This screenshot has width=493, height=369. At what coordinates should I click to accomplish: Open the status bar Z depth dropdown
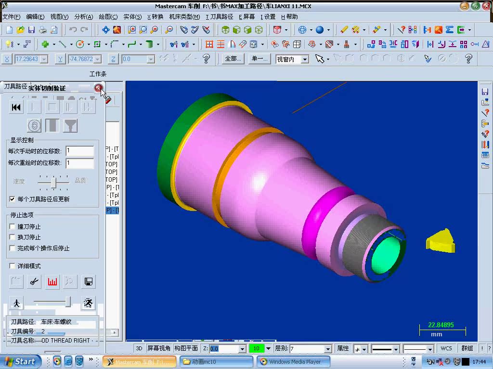click(x=242, y=349)
